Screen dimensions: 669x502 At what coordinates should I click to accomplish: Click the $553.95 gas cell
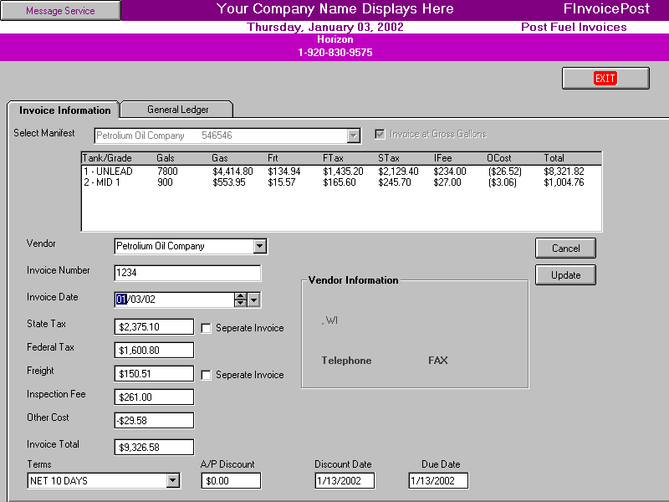tap(228, 182)
